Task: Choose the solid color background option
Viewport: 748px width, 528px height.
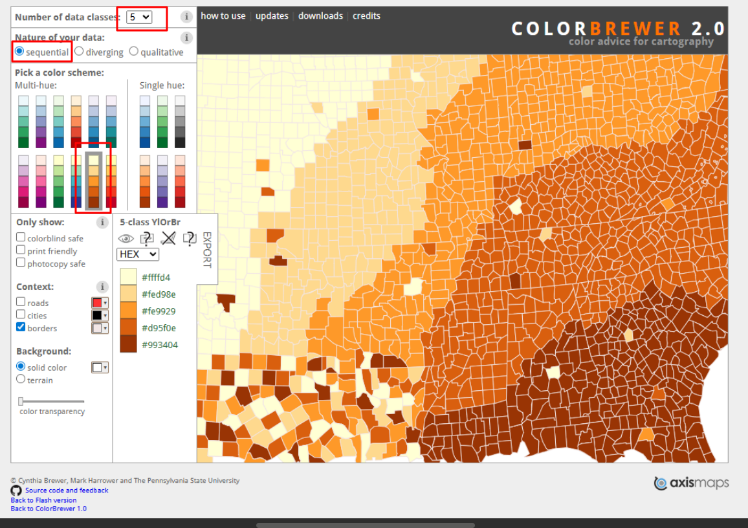Action: click(21, 366)
